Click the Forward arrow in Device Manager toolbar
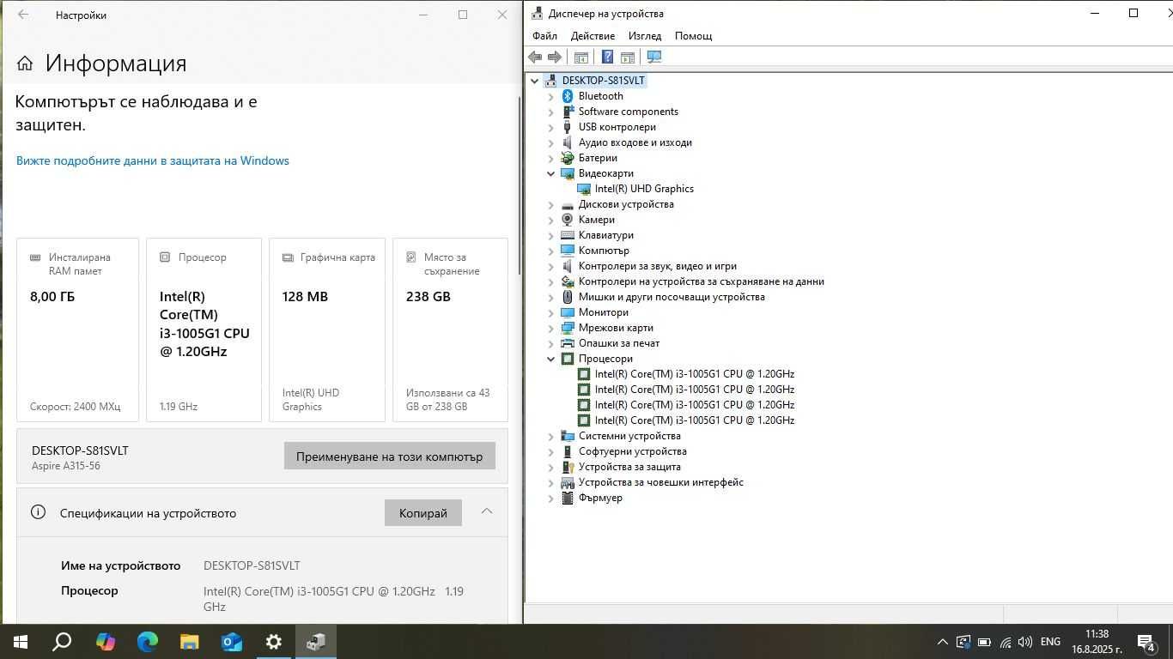 555,57
